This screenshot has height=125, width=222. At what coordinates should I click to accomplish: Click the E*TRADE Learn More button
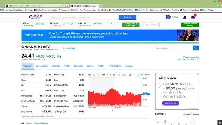point(170,103)
